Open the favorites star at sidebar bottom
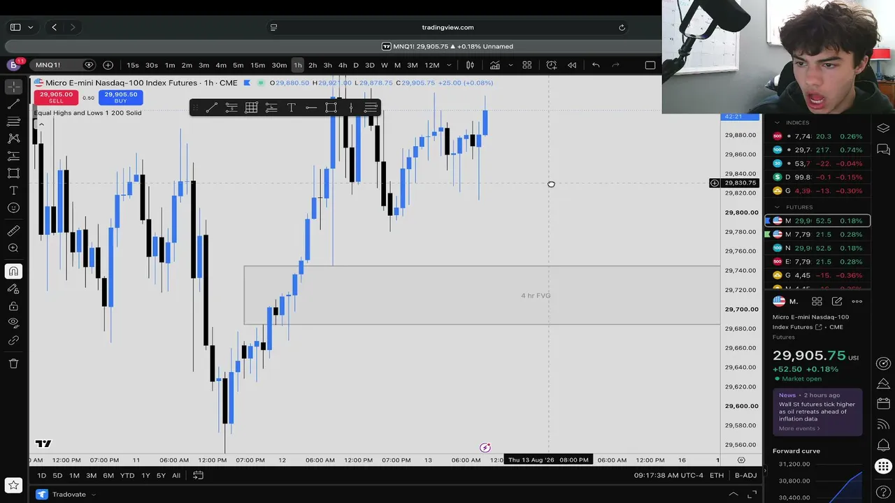The width and height of the screenshot is (895, 503). pos(13,486)
